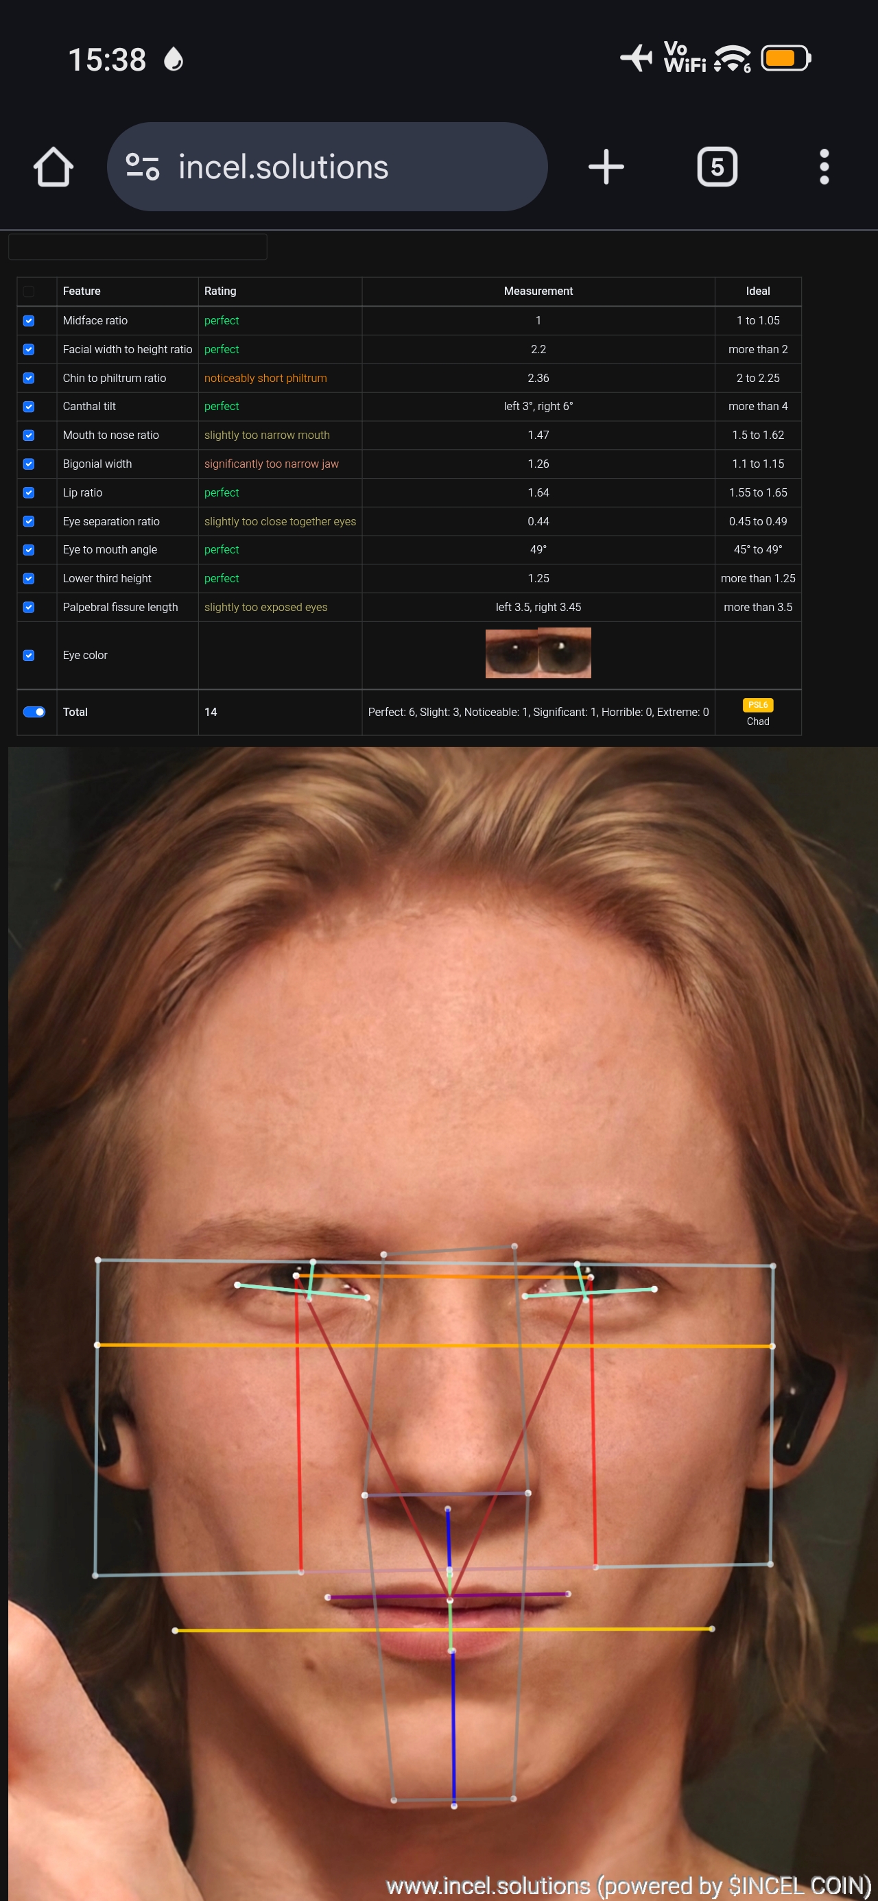Uncheck the Canthal tilt checkbox
This screenshot has width=878, height=1901.
click(x=29, y=407)
